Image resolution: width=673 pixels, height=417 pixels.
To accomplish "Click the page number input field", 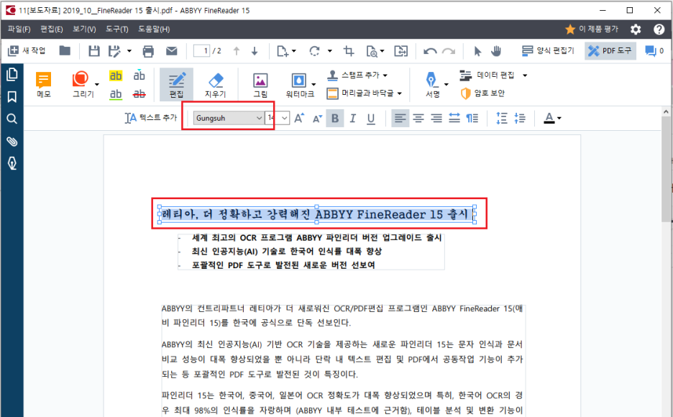I will click(x=201, y=51).
